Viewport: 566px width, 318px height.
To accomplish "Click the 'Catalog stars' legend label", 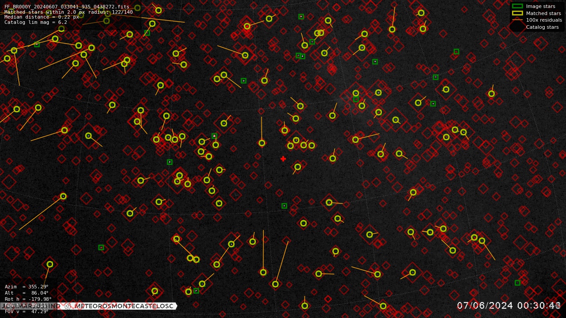I will pos(542,27).
